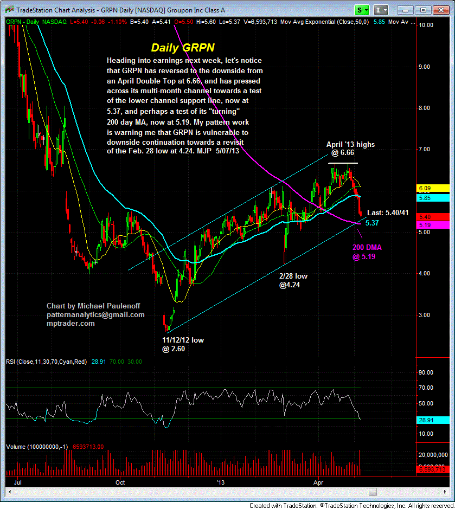This screenshot has height=509, width=455.
Task: Select the 'Daily GRPN' chart title text
Action: click(183, 48)
